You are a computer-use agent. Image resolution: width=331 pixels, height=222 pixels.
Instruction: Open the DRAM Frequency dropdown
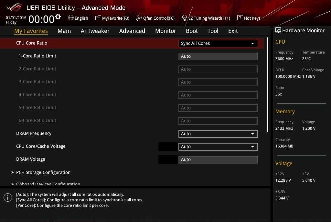click(218, 134)
